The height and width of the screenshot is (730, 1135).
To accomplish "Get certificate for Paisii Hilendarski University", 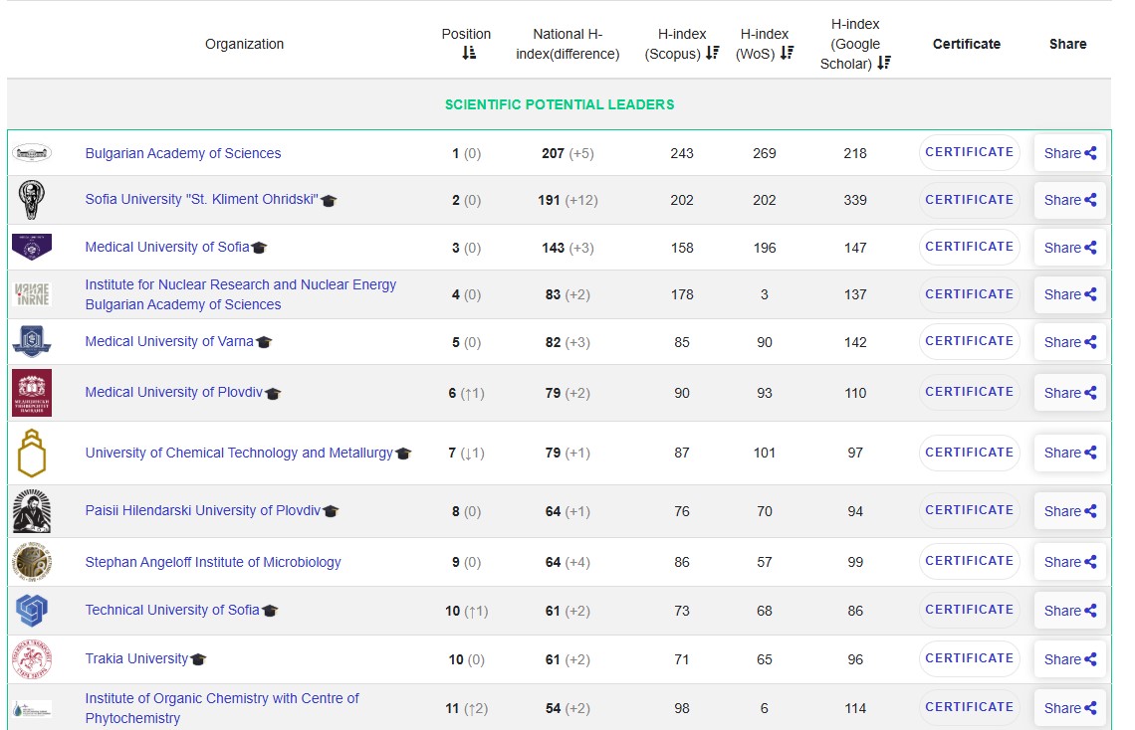I will coord(970,510).
